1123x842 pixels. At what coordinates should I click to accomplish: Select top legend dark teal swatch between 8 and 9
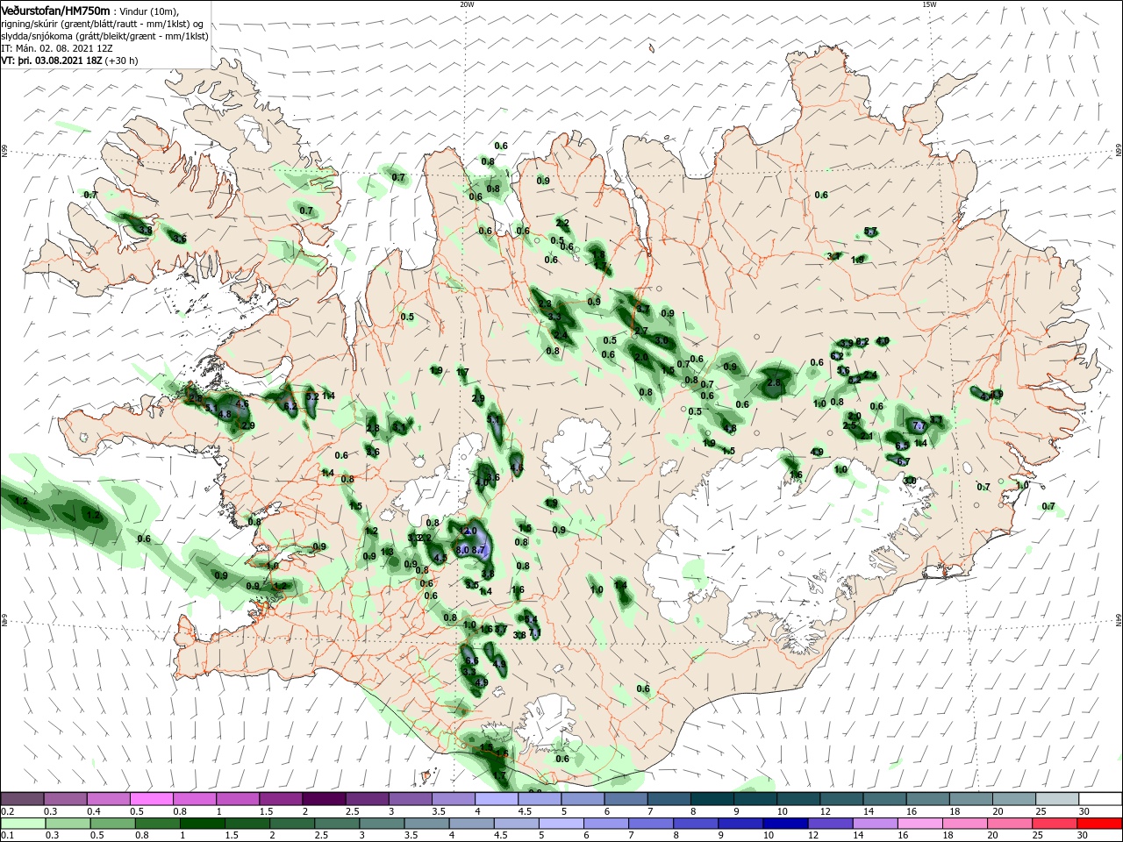click(x=712, y=798)
